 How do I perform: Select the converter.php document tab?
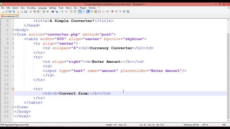9,16
